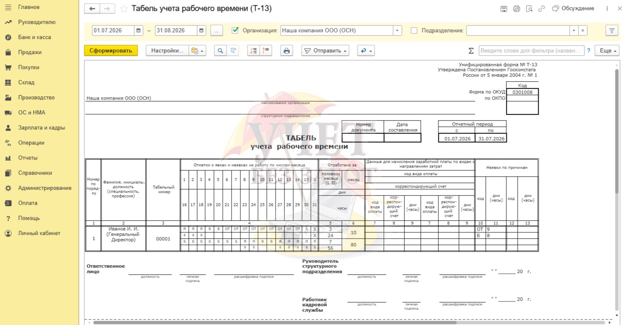Save the report using the diskette icon

[504, 9]
